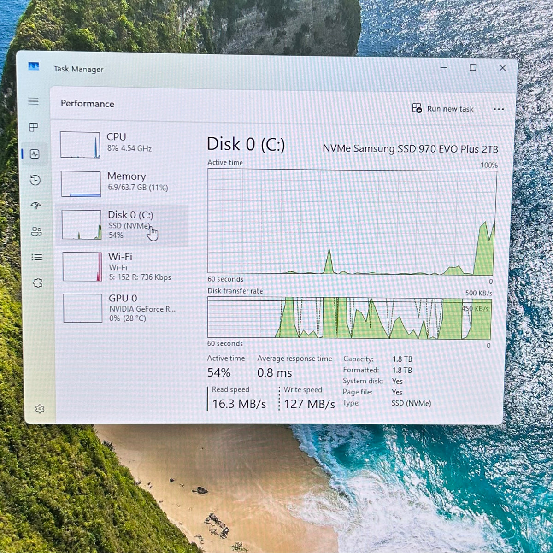Viewport: 553px width, 553px height.
Task: Open the three-dot more options menu
Action: (499, 109)
